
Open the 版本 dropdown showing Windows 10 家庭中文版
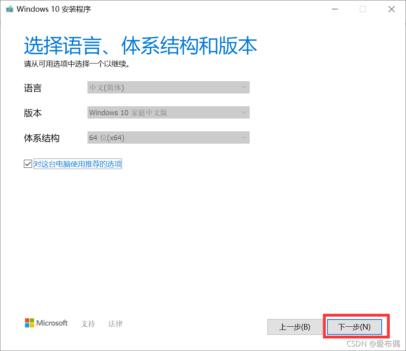(168, 112)
